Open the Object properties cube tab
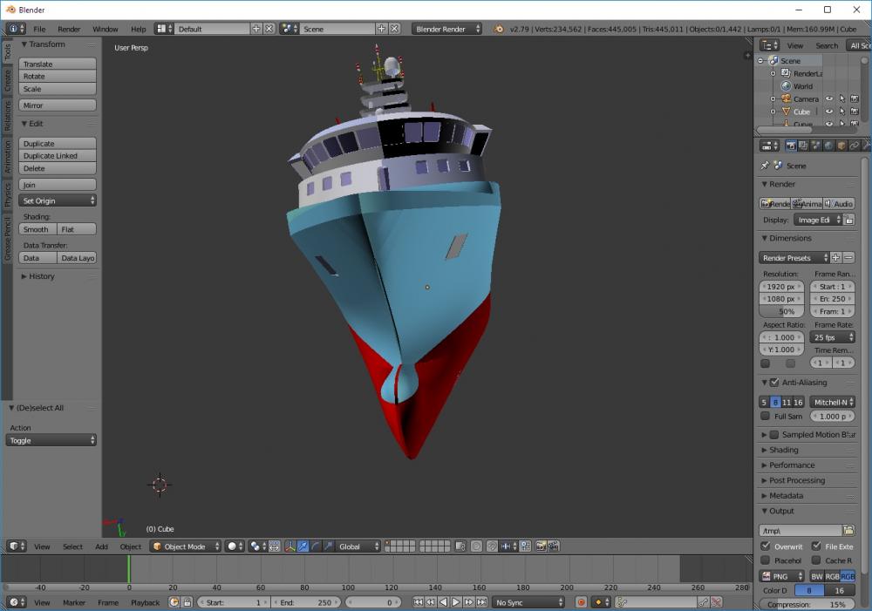 click(x=841, y=146)
